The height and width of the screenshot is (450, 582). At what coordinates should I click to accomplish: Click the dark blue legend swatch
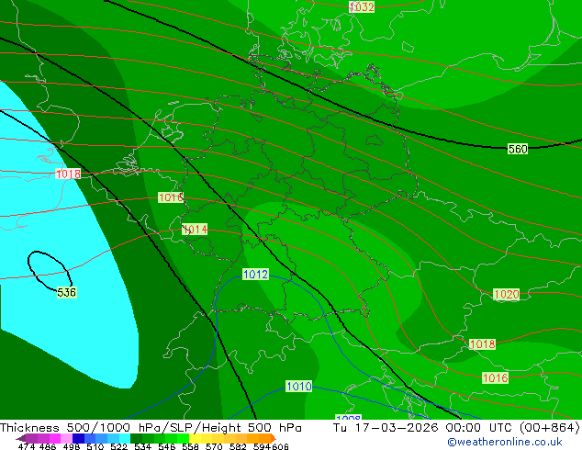[x=78, y=438]
